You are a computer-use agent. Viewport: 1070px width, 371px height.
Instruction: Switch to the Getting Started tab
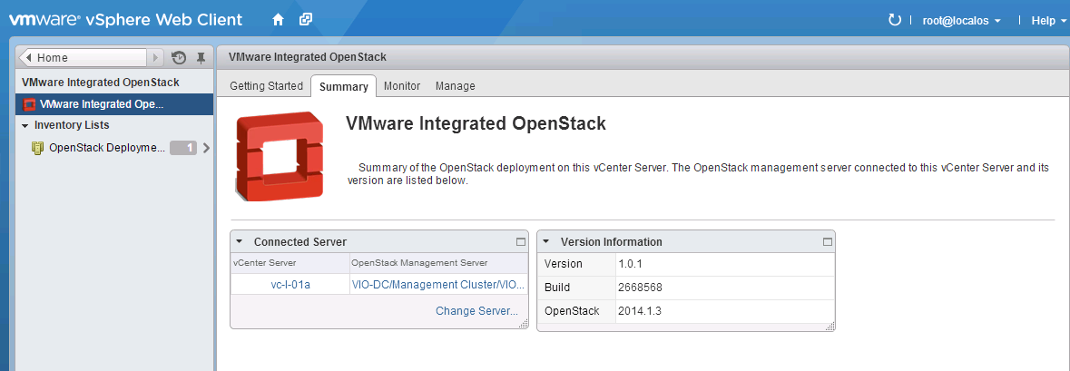[266, 86]
